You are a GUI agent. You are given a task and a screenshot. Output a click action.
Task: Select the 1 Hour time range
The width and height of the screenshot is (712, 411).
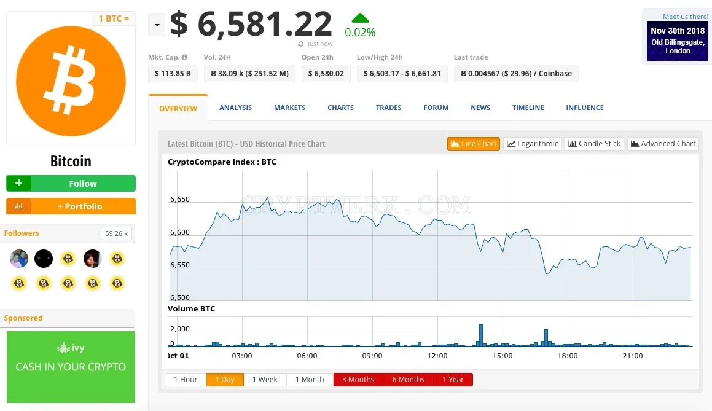click(186, 380)
